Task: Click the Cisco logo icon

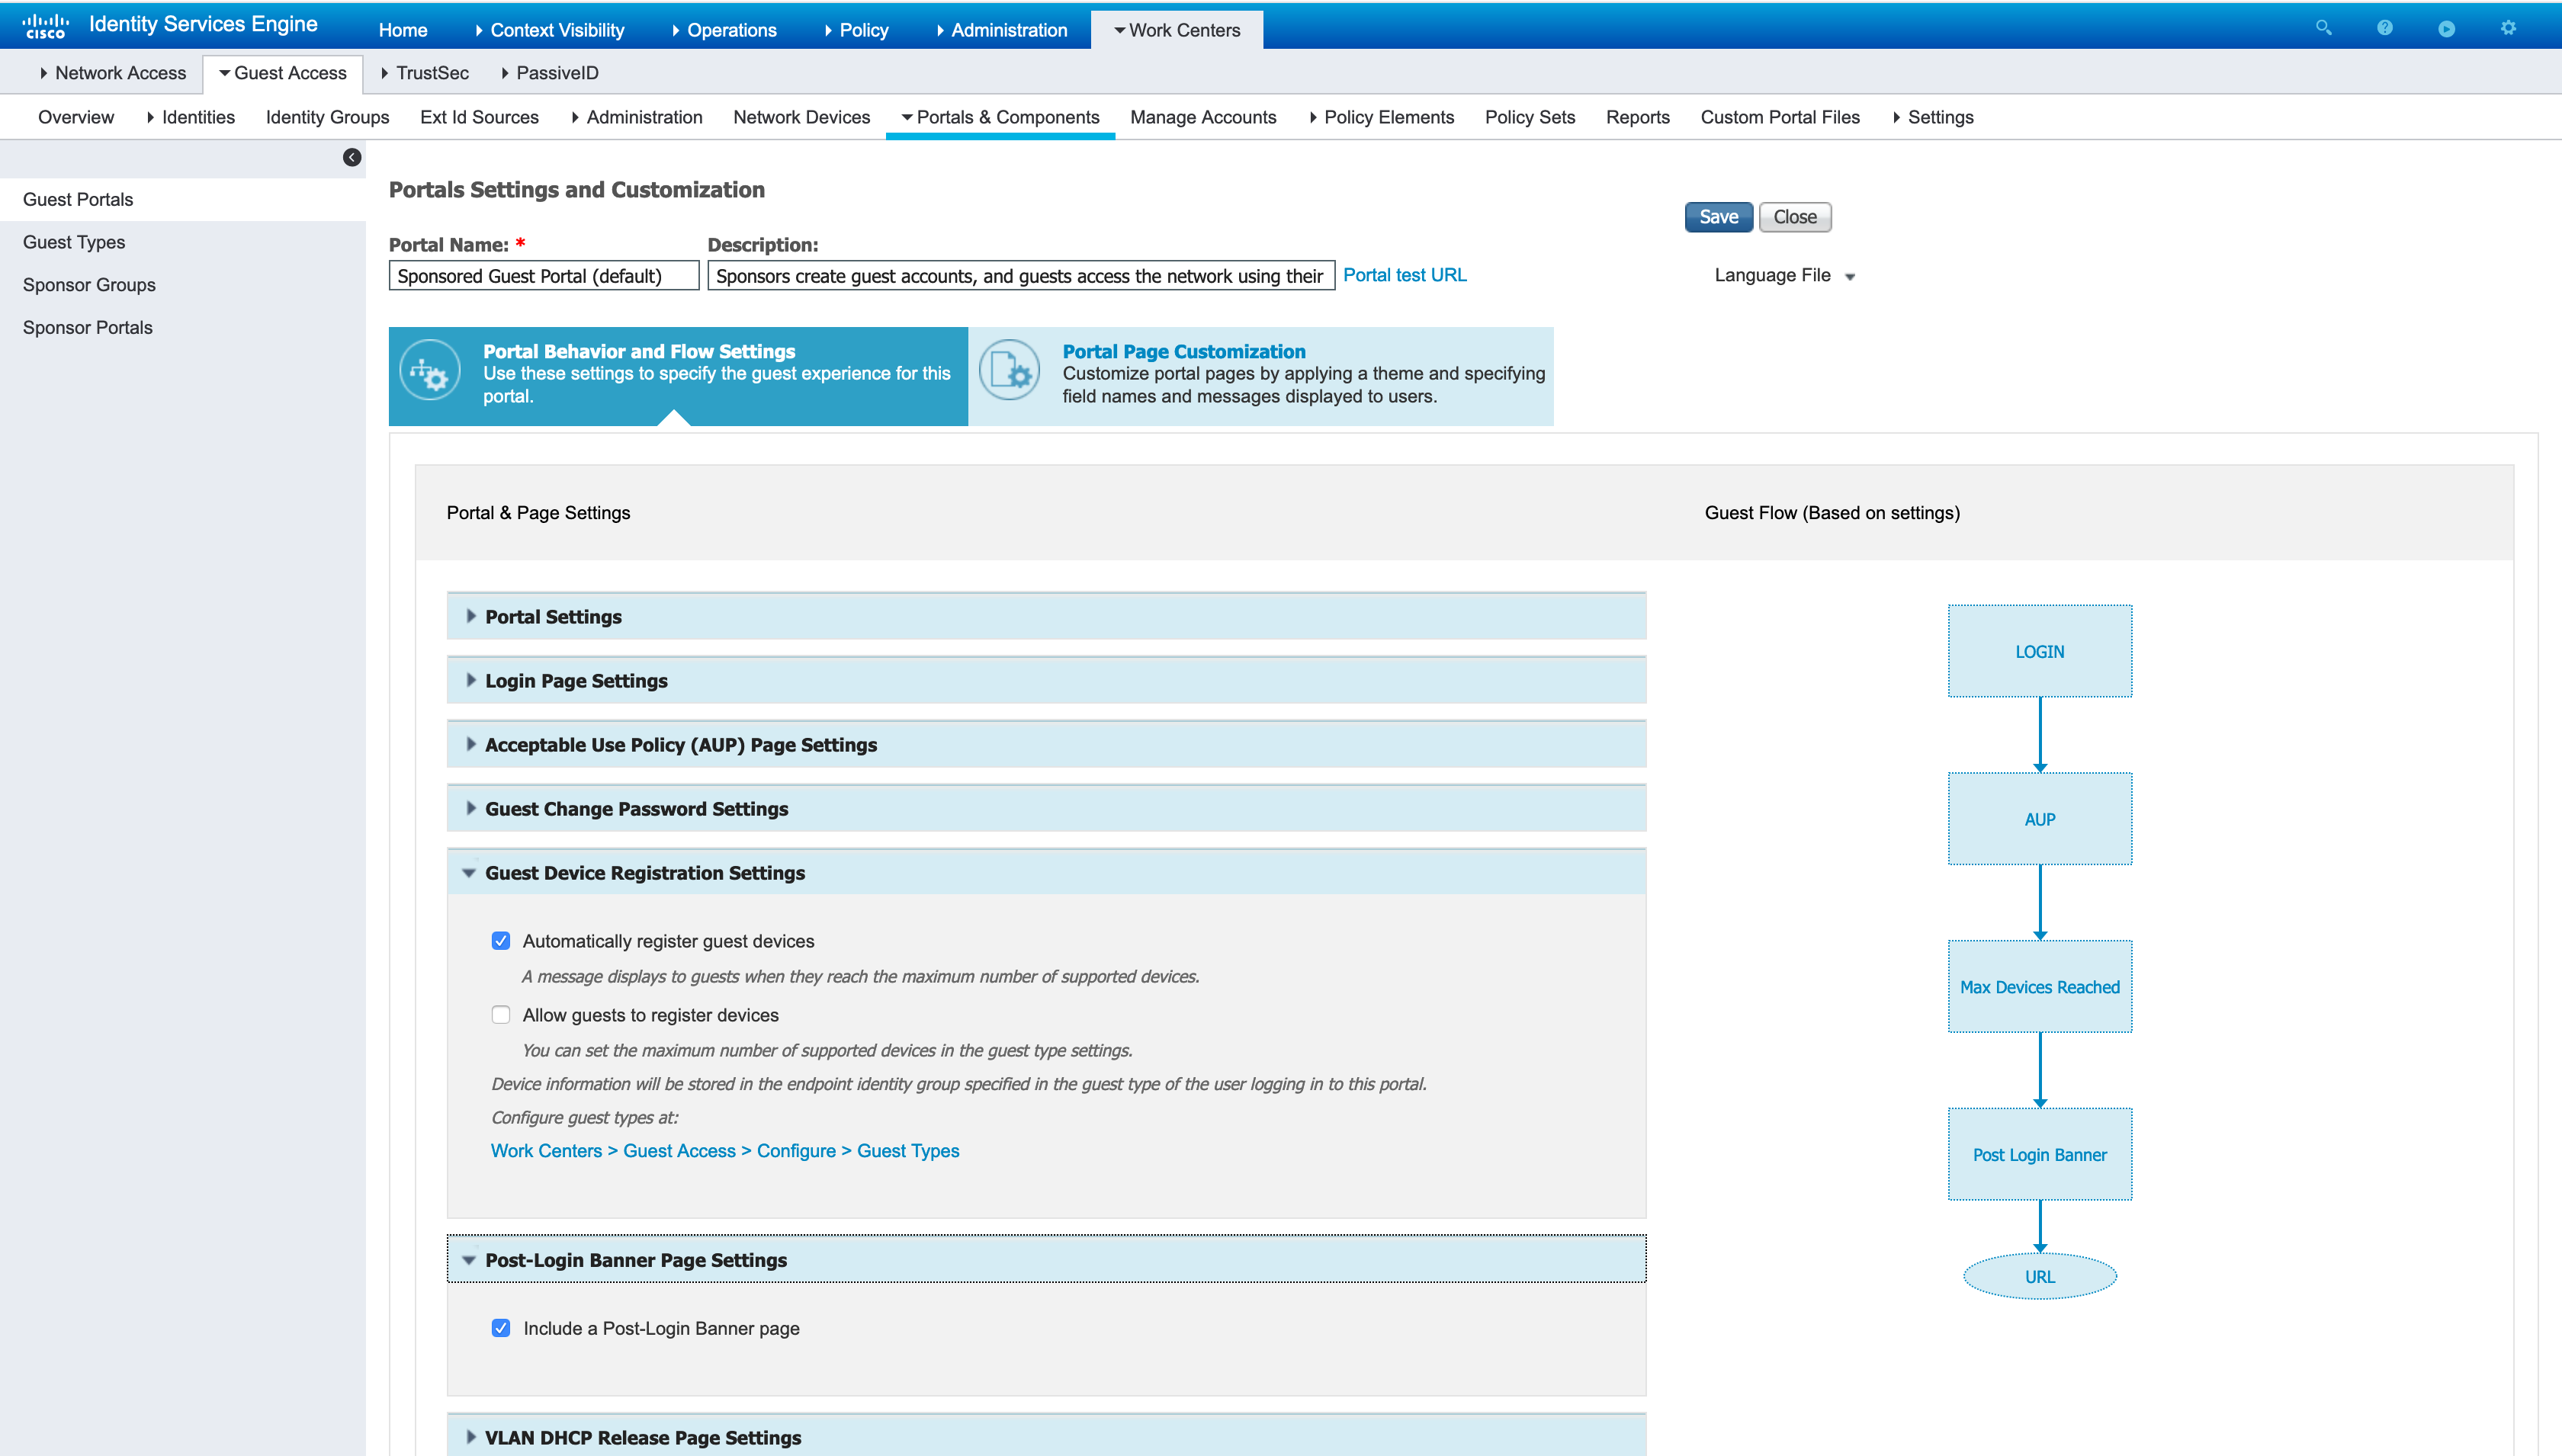Action: (45, 26)
